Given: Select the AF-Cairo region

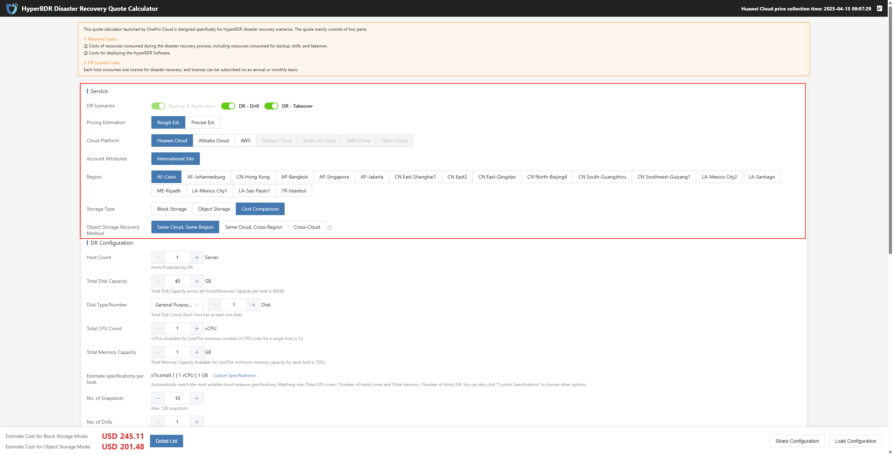Looking at the screenshot, I should pyautogui.click(x=166, y=177).
